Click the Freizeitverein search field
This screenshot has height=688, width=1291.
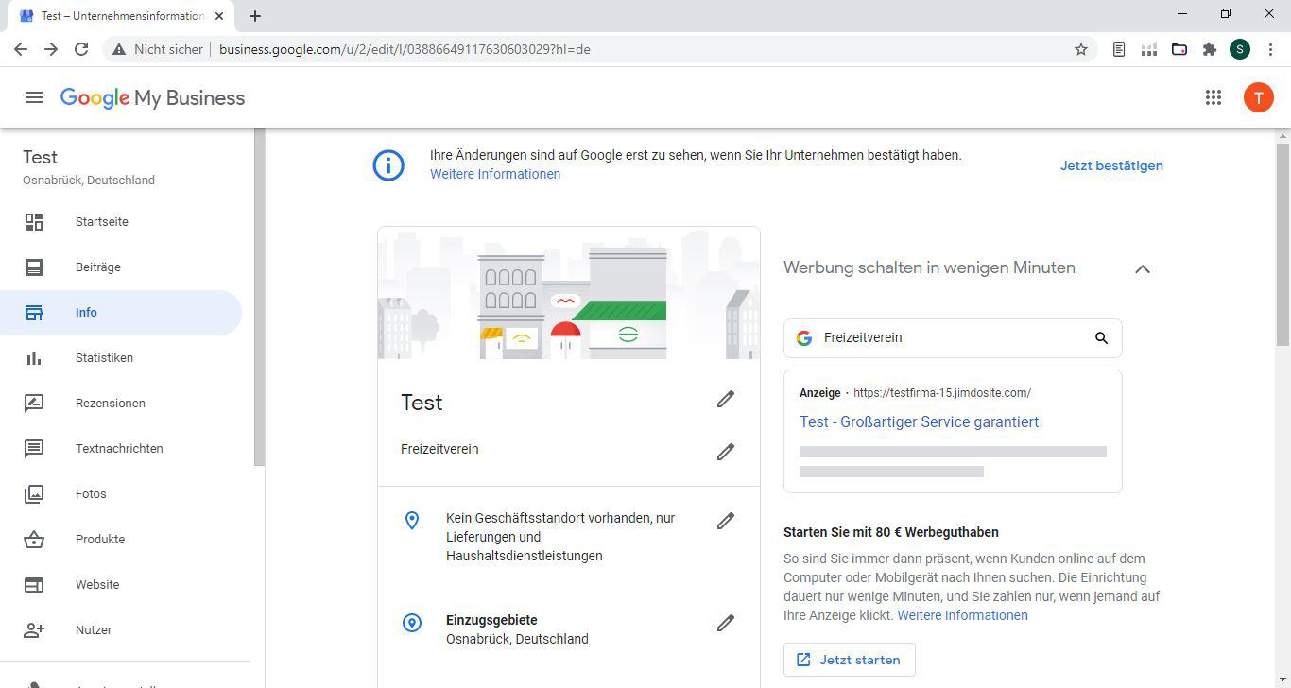(953, 338)
